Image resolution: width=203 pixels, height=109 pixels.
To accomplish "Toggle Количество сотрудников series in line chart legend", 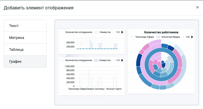I will pos(76,32).
